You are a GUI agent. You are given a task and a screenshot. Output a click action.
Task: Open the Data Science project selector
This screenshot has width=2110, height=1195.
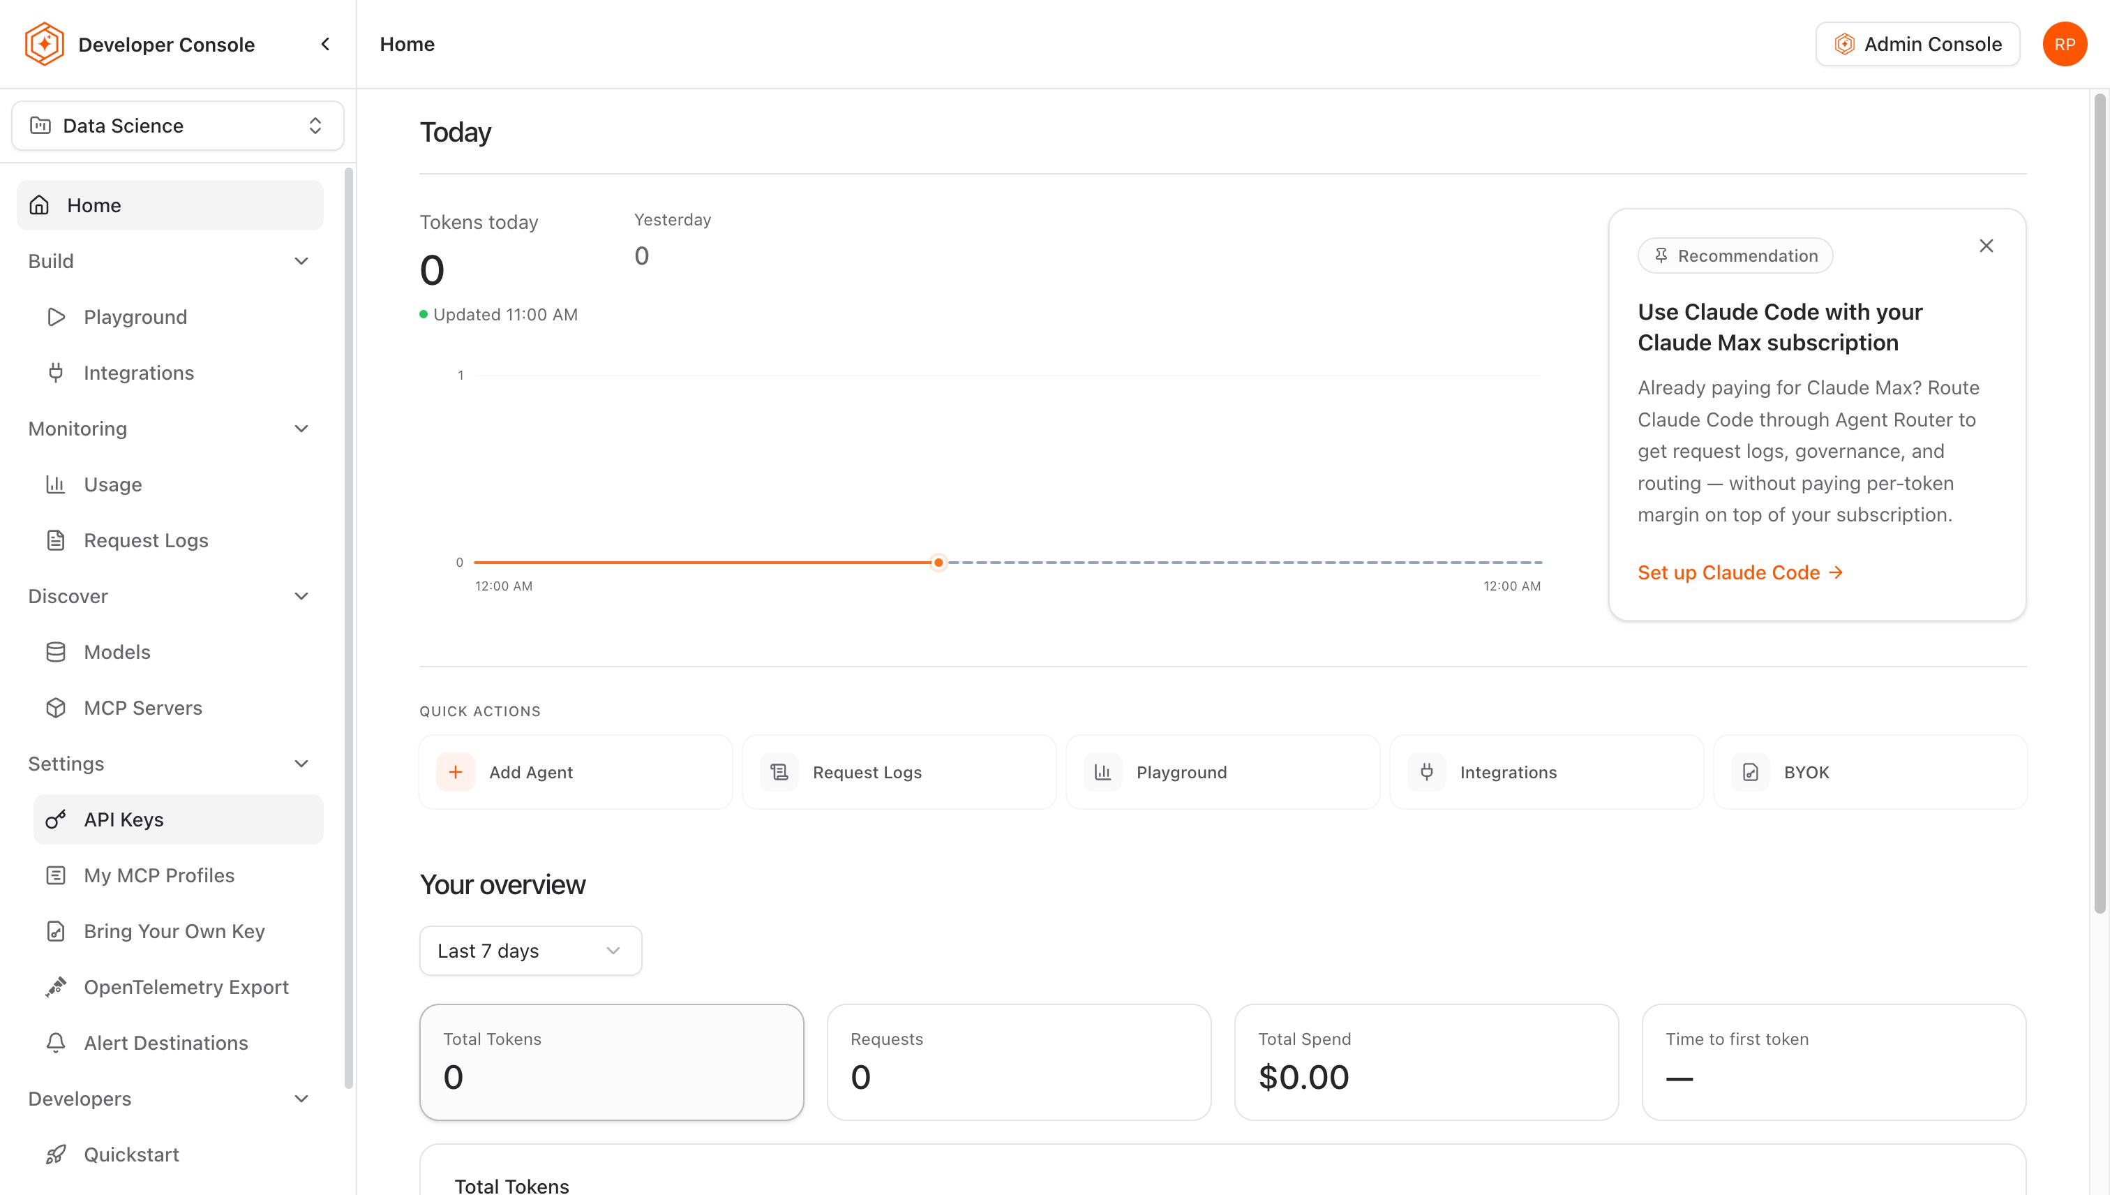(x=178, y=126)
